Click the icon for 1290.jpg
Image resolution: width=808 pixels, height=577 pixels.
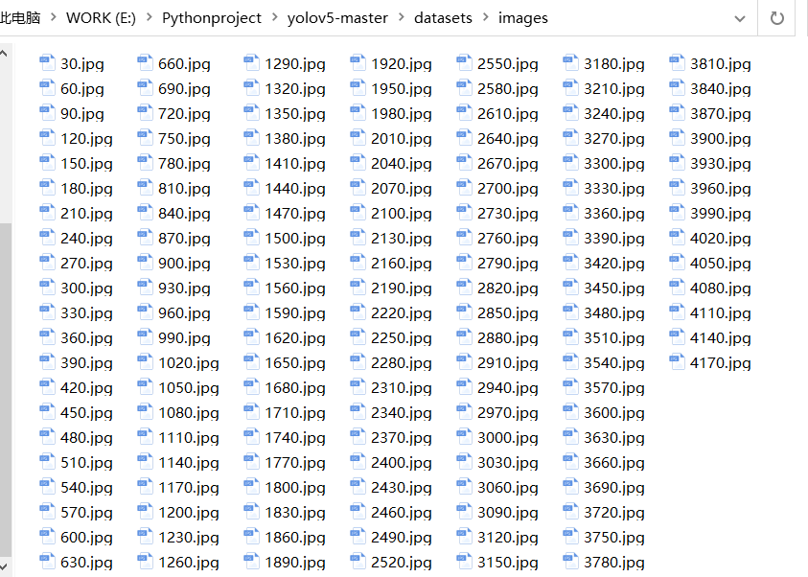[x=252, y=64]
